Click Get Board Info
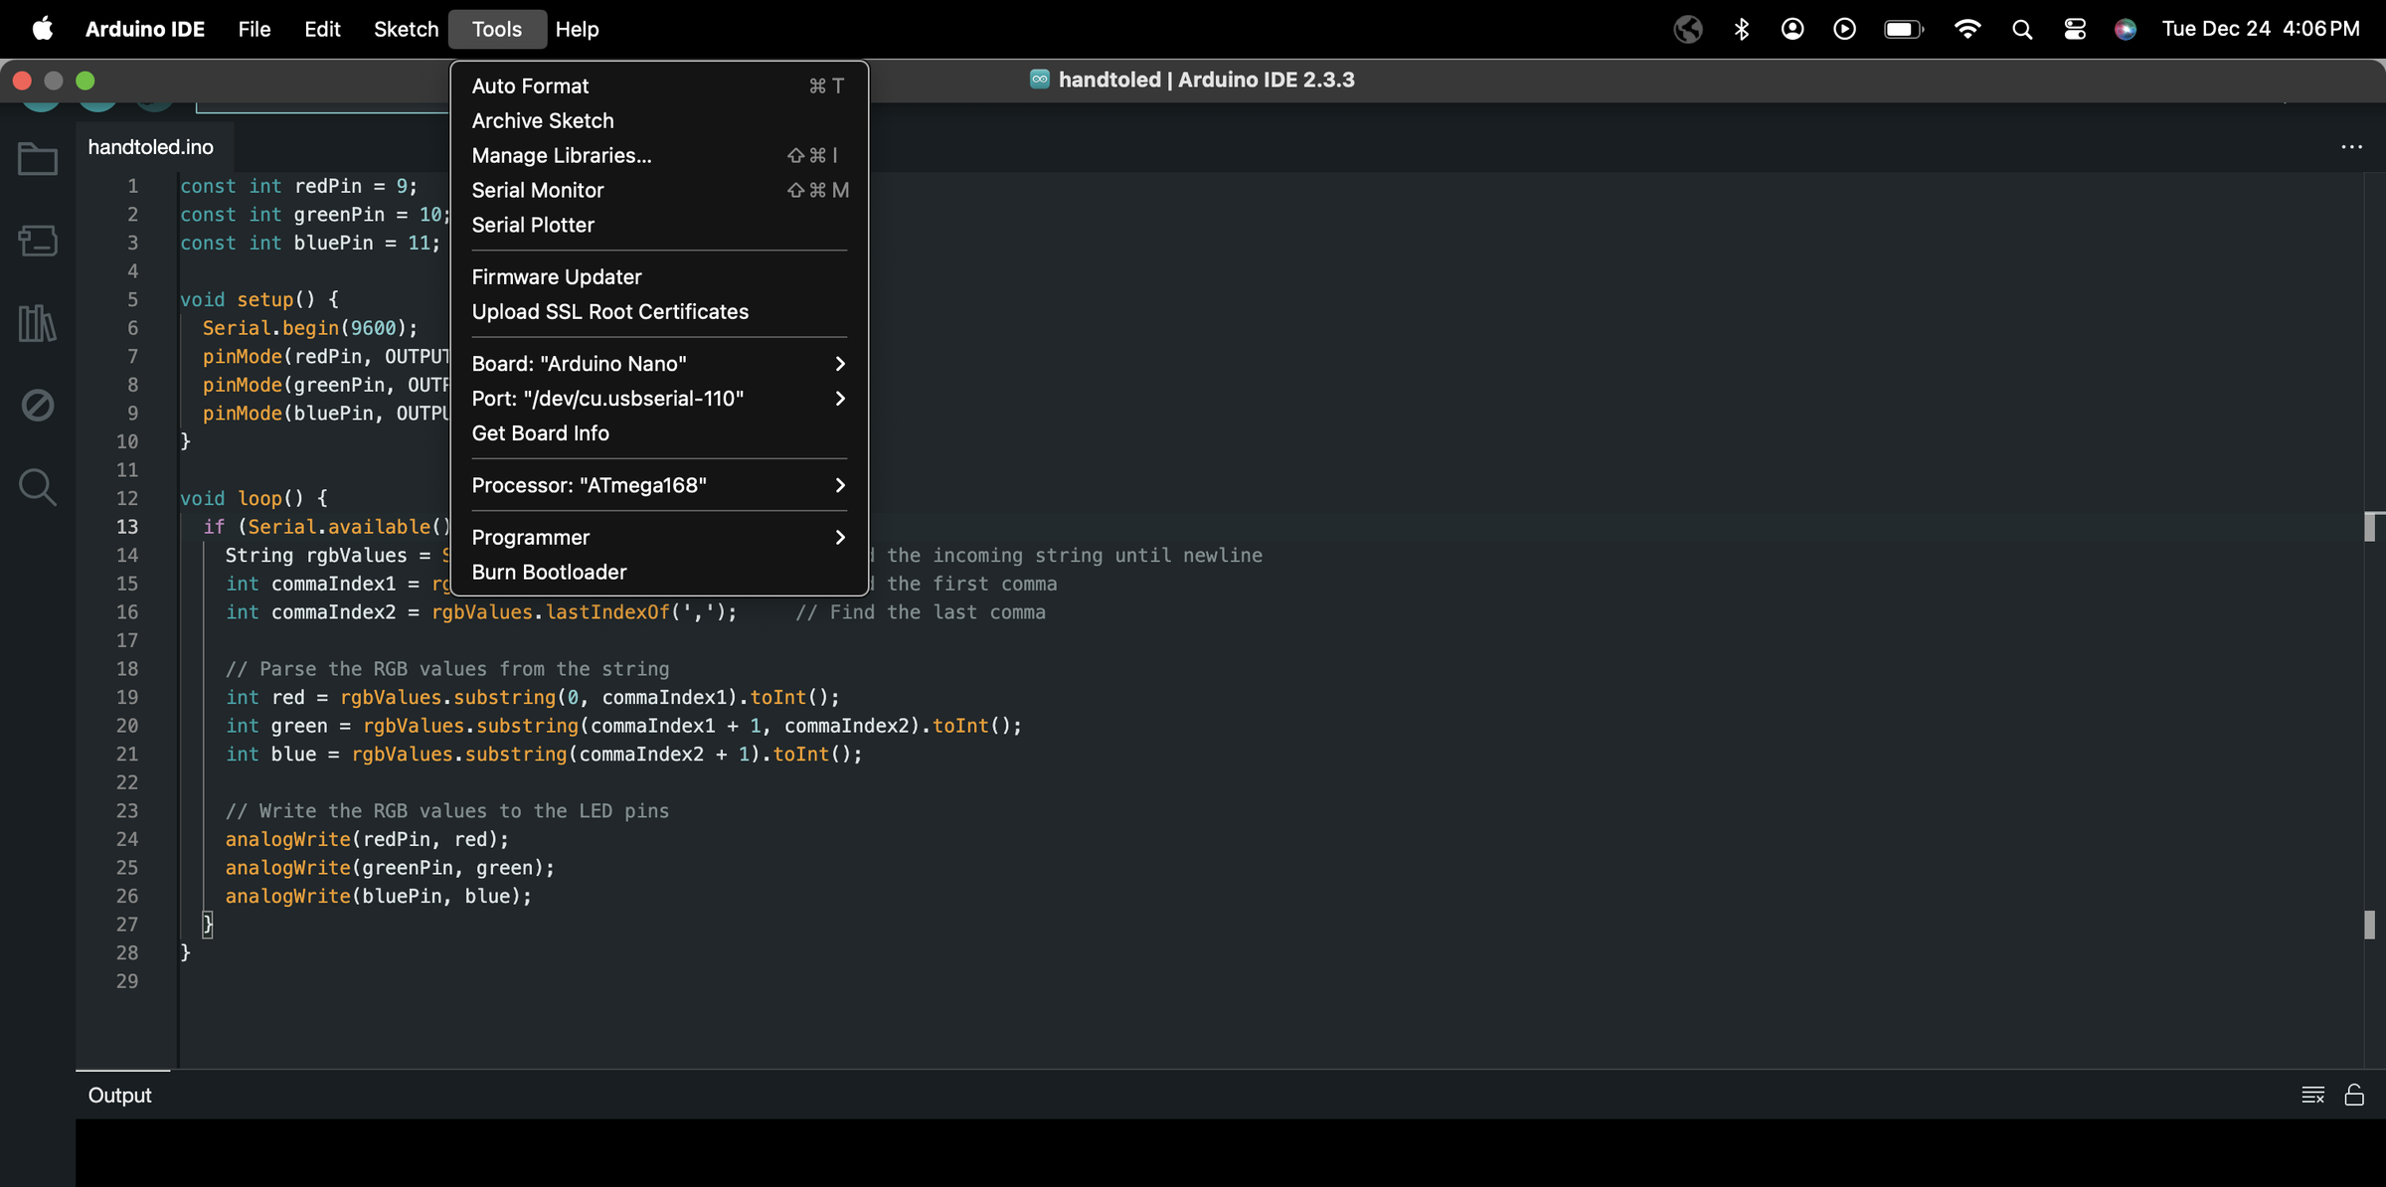 pyautogui.click(x=540, y=433)
